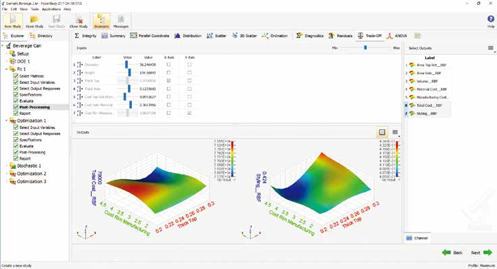This screenshot has width=497, height=269.
Task: Check Y Axis box for Cost Side Material
Action: coord(189,105)
